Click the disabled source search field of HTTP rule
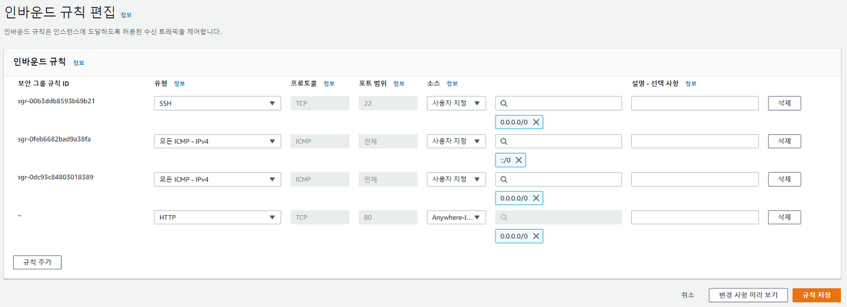The width and height of the screenshot is (847, 307). [558, 217]
